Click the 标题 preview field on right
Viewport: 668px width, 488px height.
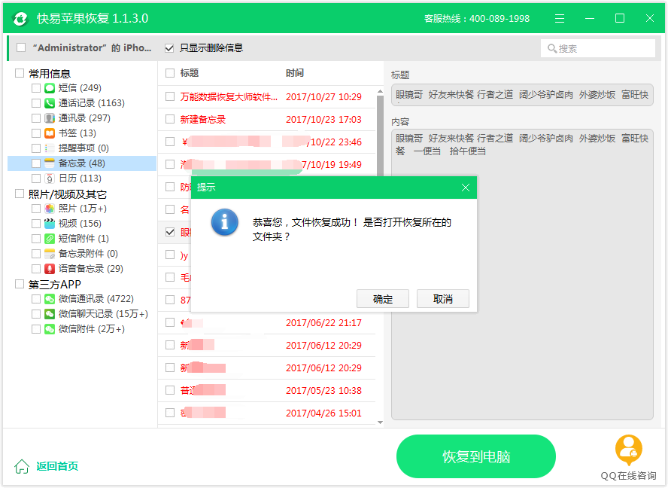click(522, 95)
